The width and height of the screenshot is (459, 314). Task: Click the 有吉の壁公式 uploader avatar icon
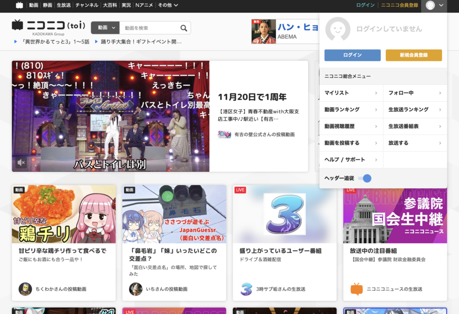(224, 134)
